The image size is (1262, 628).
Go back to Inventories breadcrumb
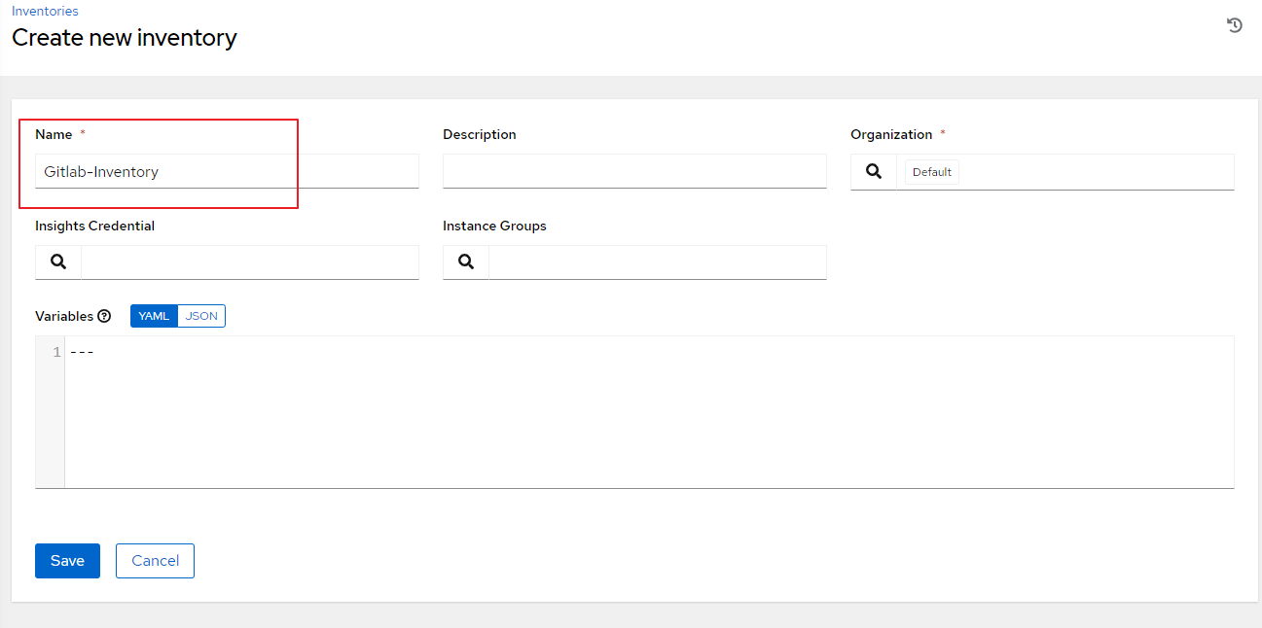pos(45,12)
